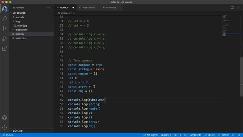Click console.log(number) line
This screenshot has height=137, width=243.
(84, 108)
